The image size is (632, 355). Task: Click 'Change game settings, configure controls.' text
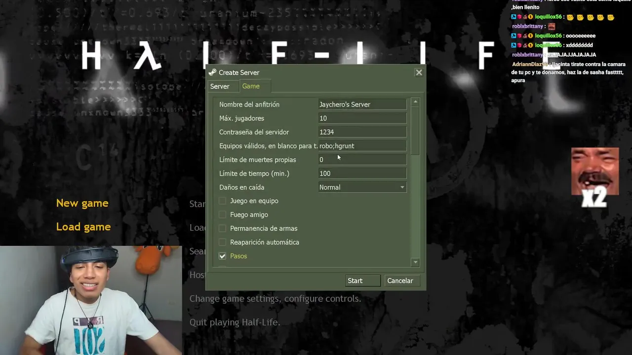[275, 299]
